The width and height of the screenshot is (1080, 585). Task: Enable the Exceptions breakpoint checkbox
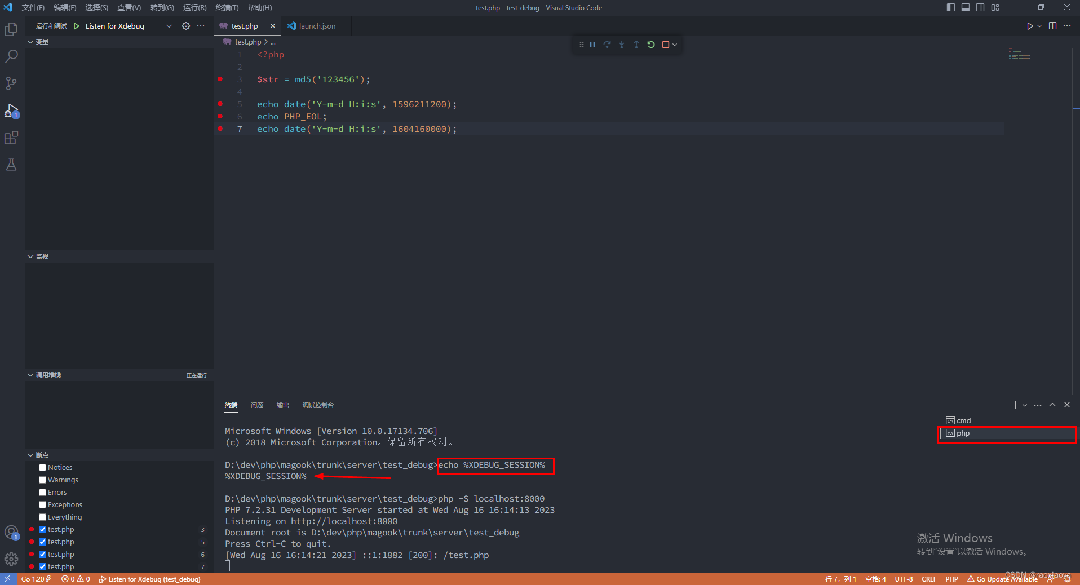[x=42, y=504]
